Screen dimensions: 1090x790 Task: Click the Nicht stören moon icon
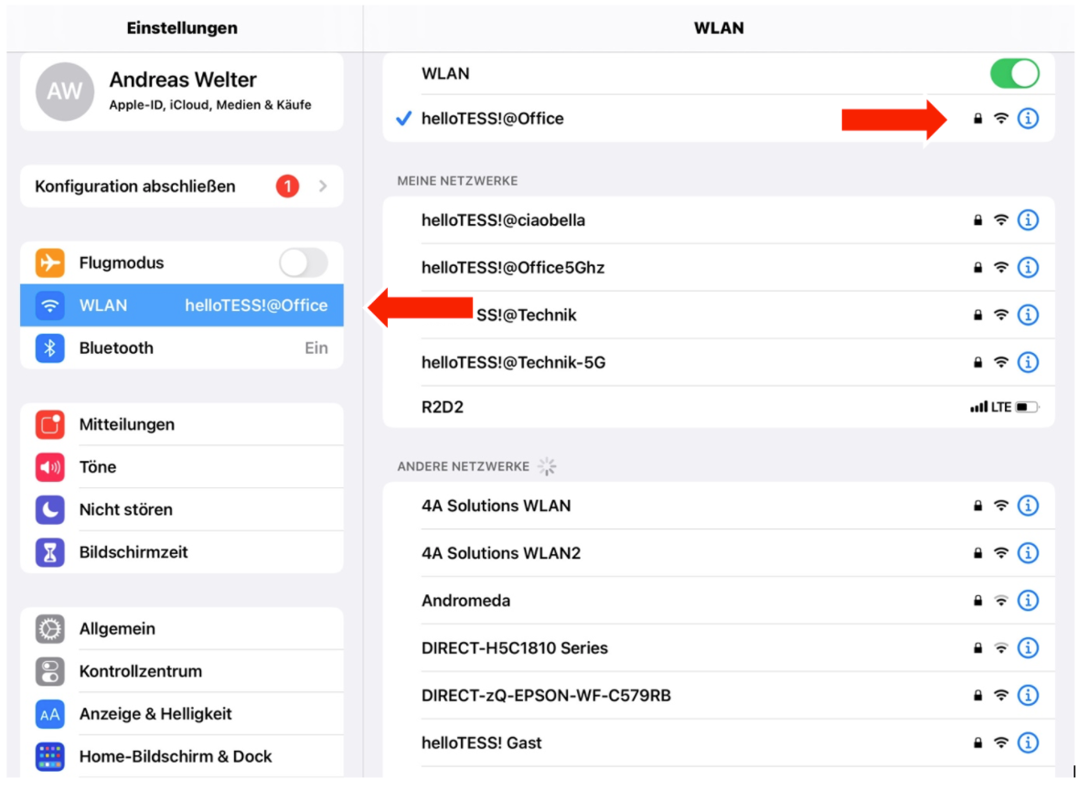tap(50, 509)
